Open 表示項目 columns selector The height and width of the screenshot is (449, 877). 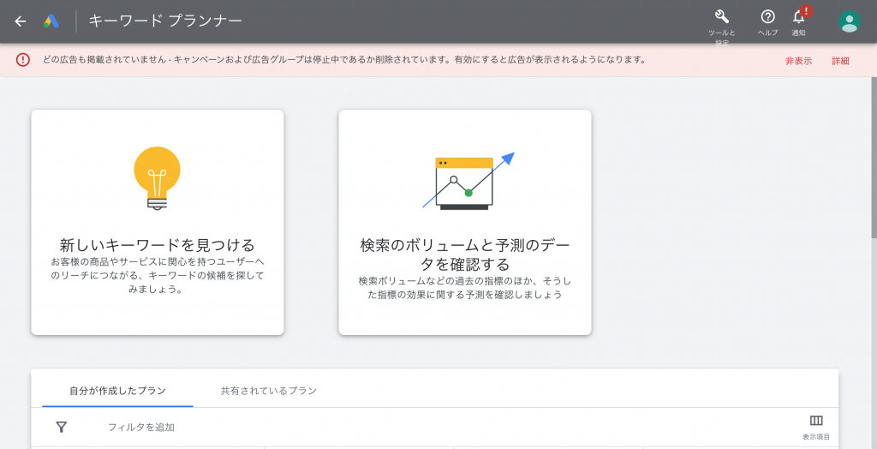click(815, 422)
